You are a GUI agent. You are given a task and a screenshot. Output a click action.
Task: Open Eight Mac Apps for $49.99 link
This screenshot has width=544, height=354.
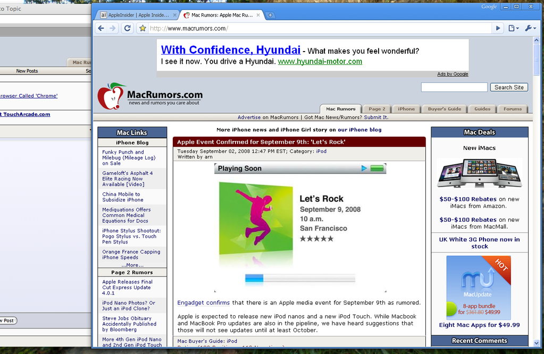480,325
